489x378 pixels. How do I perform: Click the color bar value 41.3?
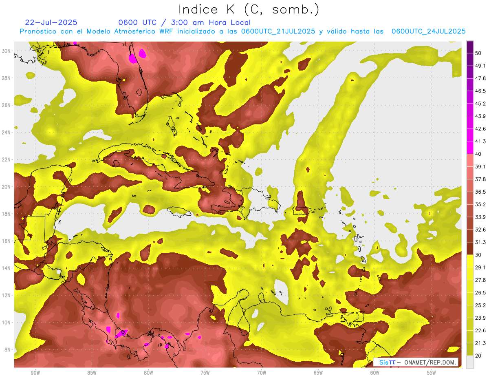point(480,141)
